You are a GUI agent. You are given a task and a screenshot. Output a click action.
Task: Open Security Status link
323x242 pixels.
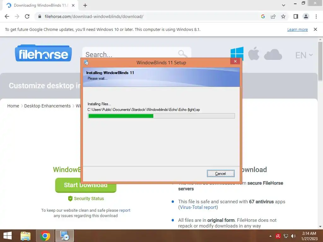[89, 199]
